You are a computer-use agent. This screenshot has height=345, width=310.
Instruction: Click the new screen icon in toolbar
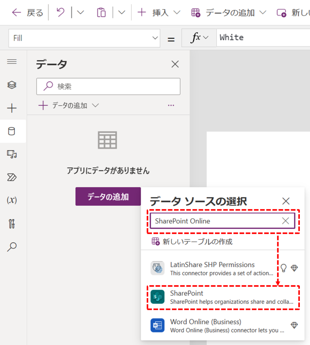[282, 13]
